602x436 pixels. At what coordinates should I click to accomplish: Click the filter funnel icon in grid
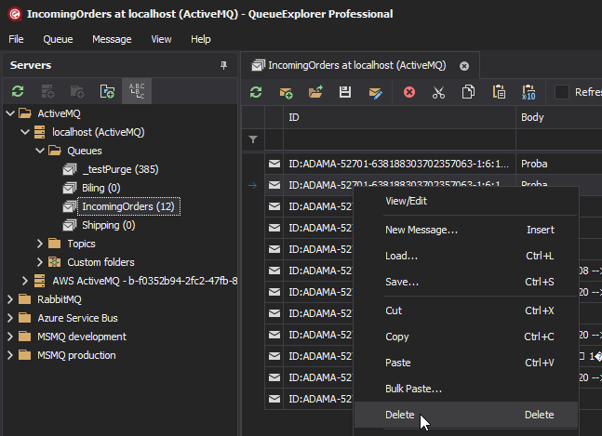click(253, 139)
